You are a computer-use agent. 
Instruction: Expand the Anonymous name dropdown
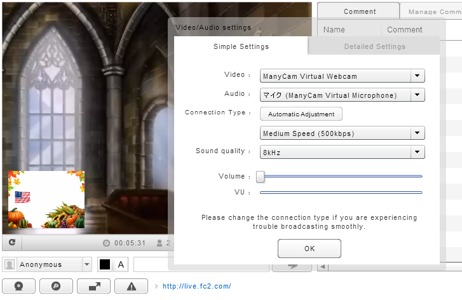[x=87, y=264]
